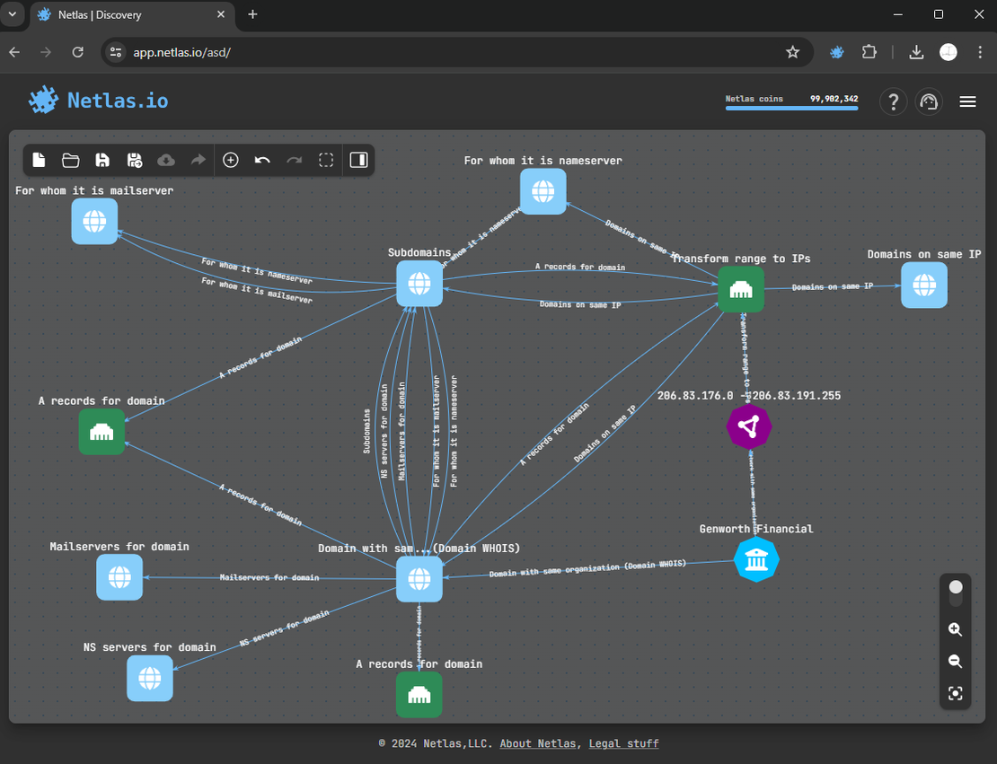Undo the last action with the undo arrow
Viewport: 997px width, 764px height.
point(261,160)
